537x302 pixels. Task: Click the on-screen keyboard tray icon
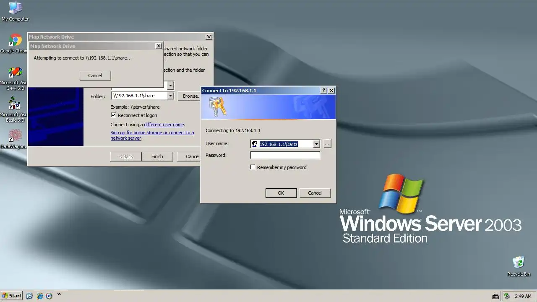pyautogui.click(x=495, y=296)
